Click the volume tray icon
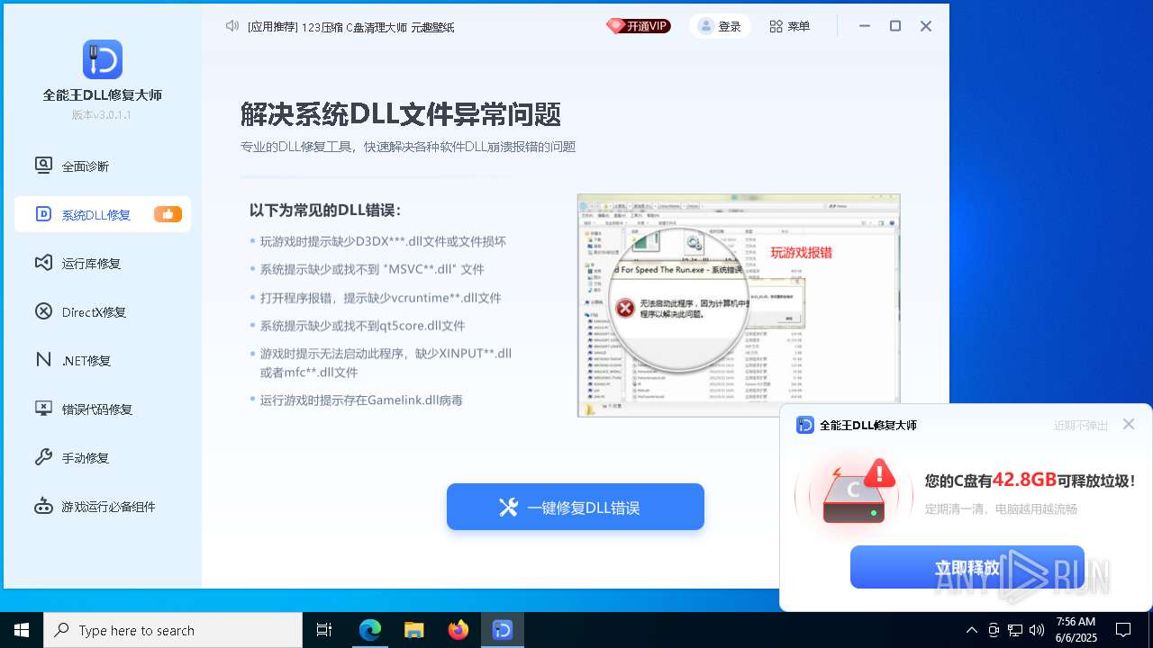 coord(1037,630)
